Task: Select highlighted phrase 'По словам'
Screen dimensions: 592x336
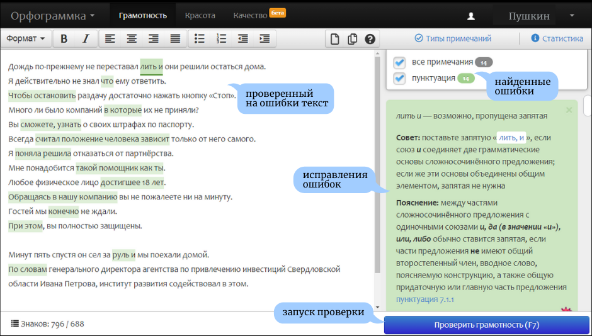Action: pyautogui.click(x=28, y=269)
